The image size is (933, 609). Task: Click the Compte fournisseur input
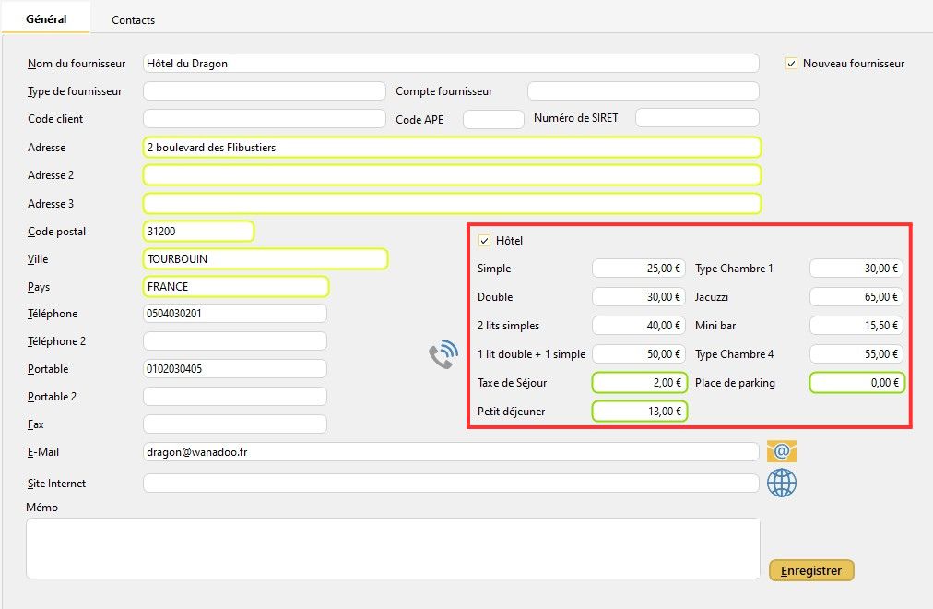[643, 91]
